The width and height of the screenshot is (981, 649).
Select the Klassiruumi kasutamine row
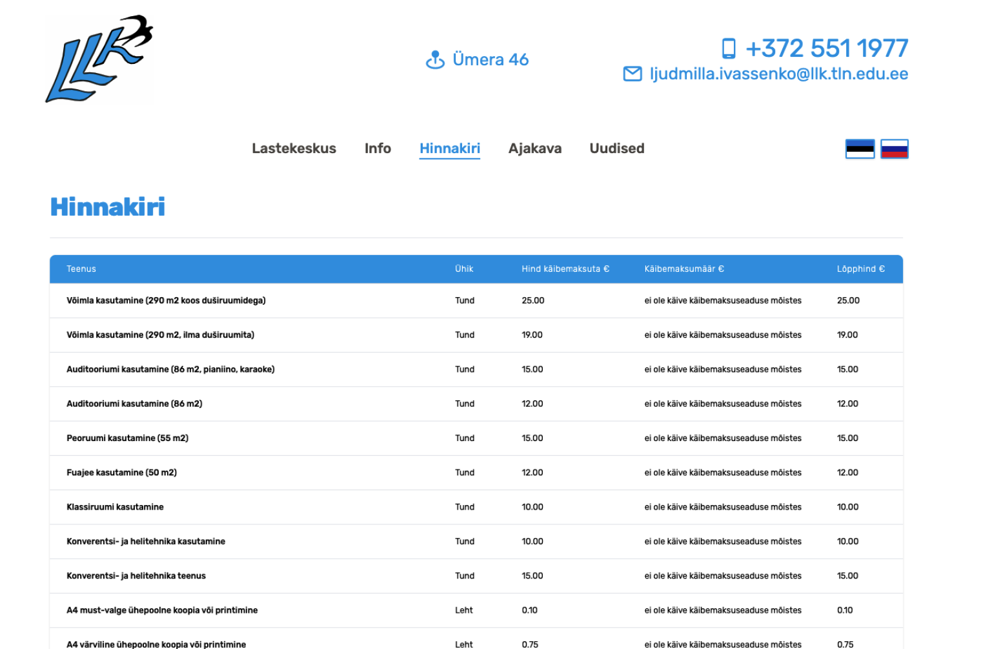116,507
